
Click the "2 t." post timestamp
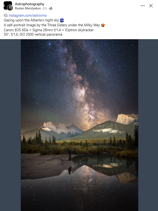click(x=45, y=8)
